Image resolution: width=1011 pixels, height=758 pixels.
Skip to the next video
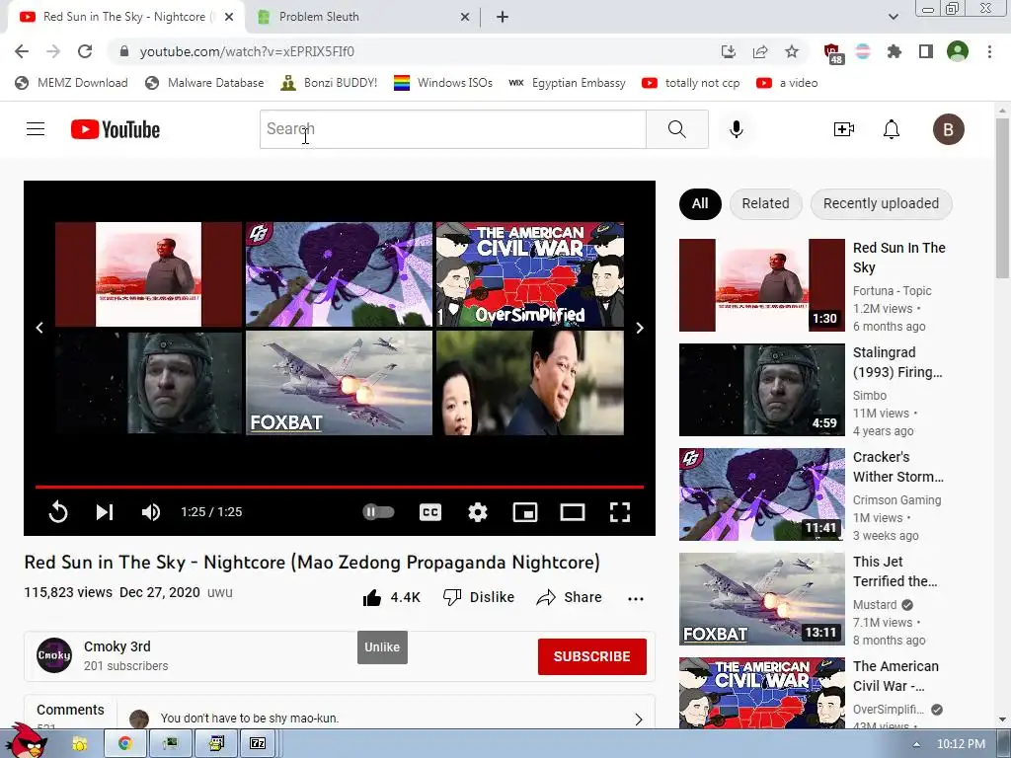(x=105, y=512)
